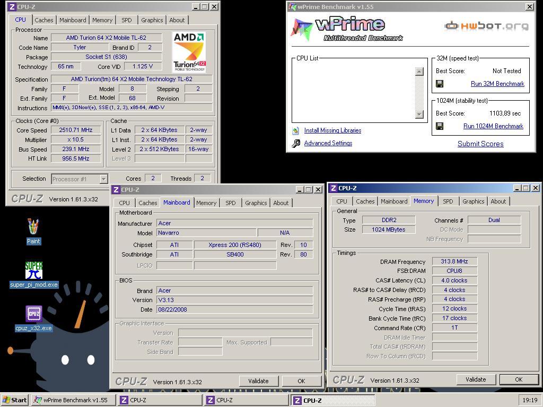Open SPD tab in Memory window
Viewport: 543px width, 407px height.
click(x=448, y=201)
